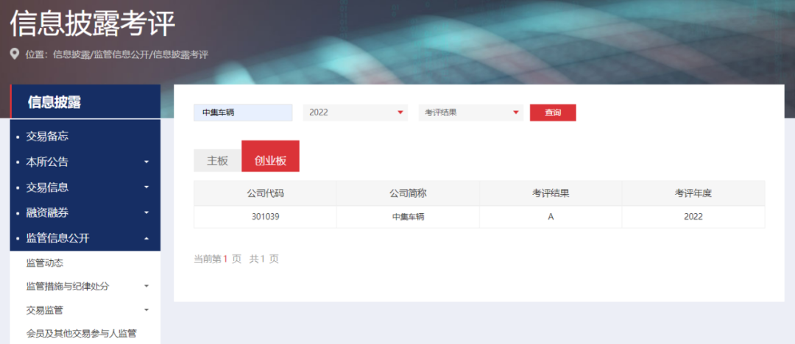Open 融资融券 sidebar menu

point(47,212)
